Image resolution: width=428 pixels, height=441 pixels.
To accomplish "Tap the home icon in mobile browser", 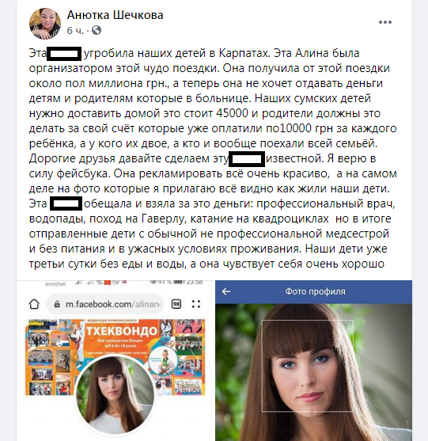I will (34, 304).
